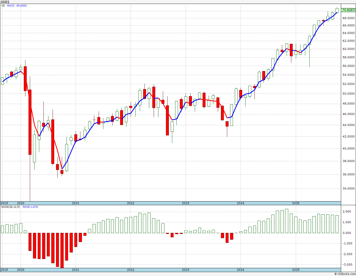356x276 pixels.
Task: Click the current price tag 70.8287
Action: pyautogui.click(x=348, y=10)
